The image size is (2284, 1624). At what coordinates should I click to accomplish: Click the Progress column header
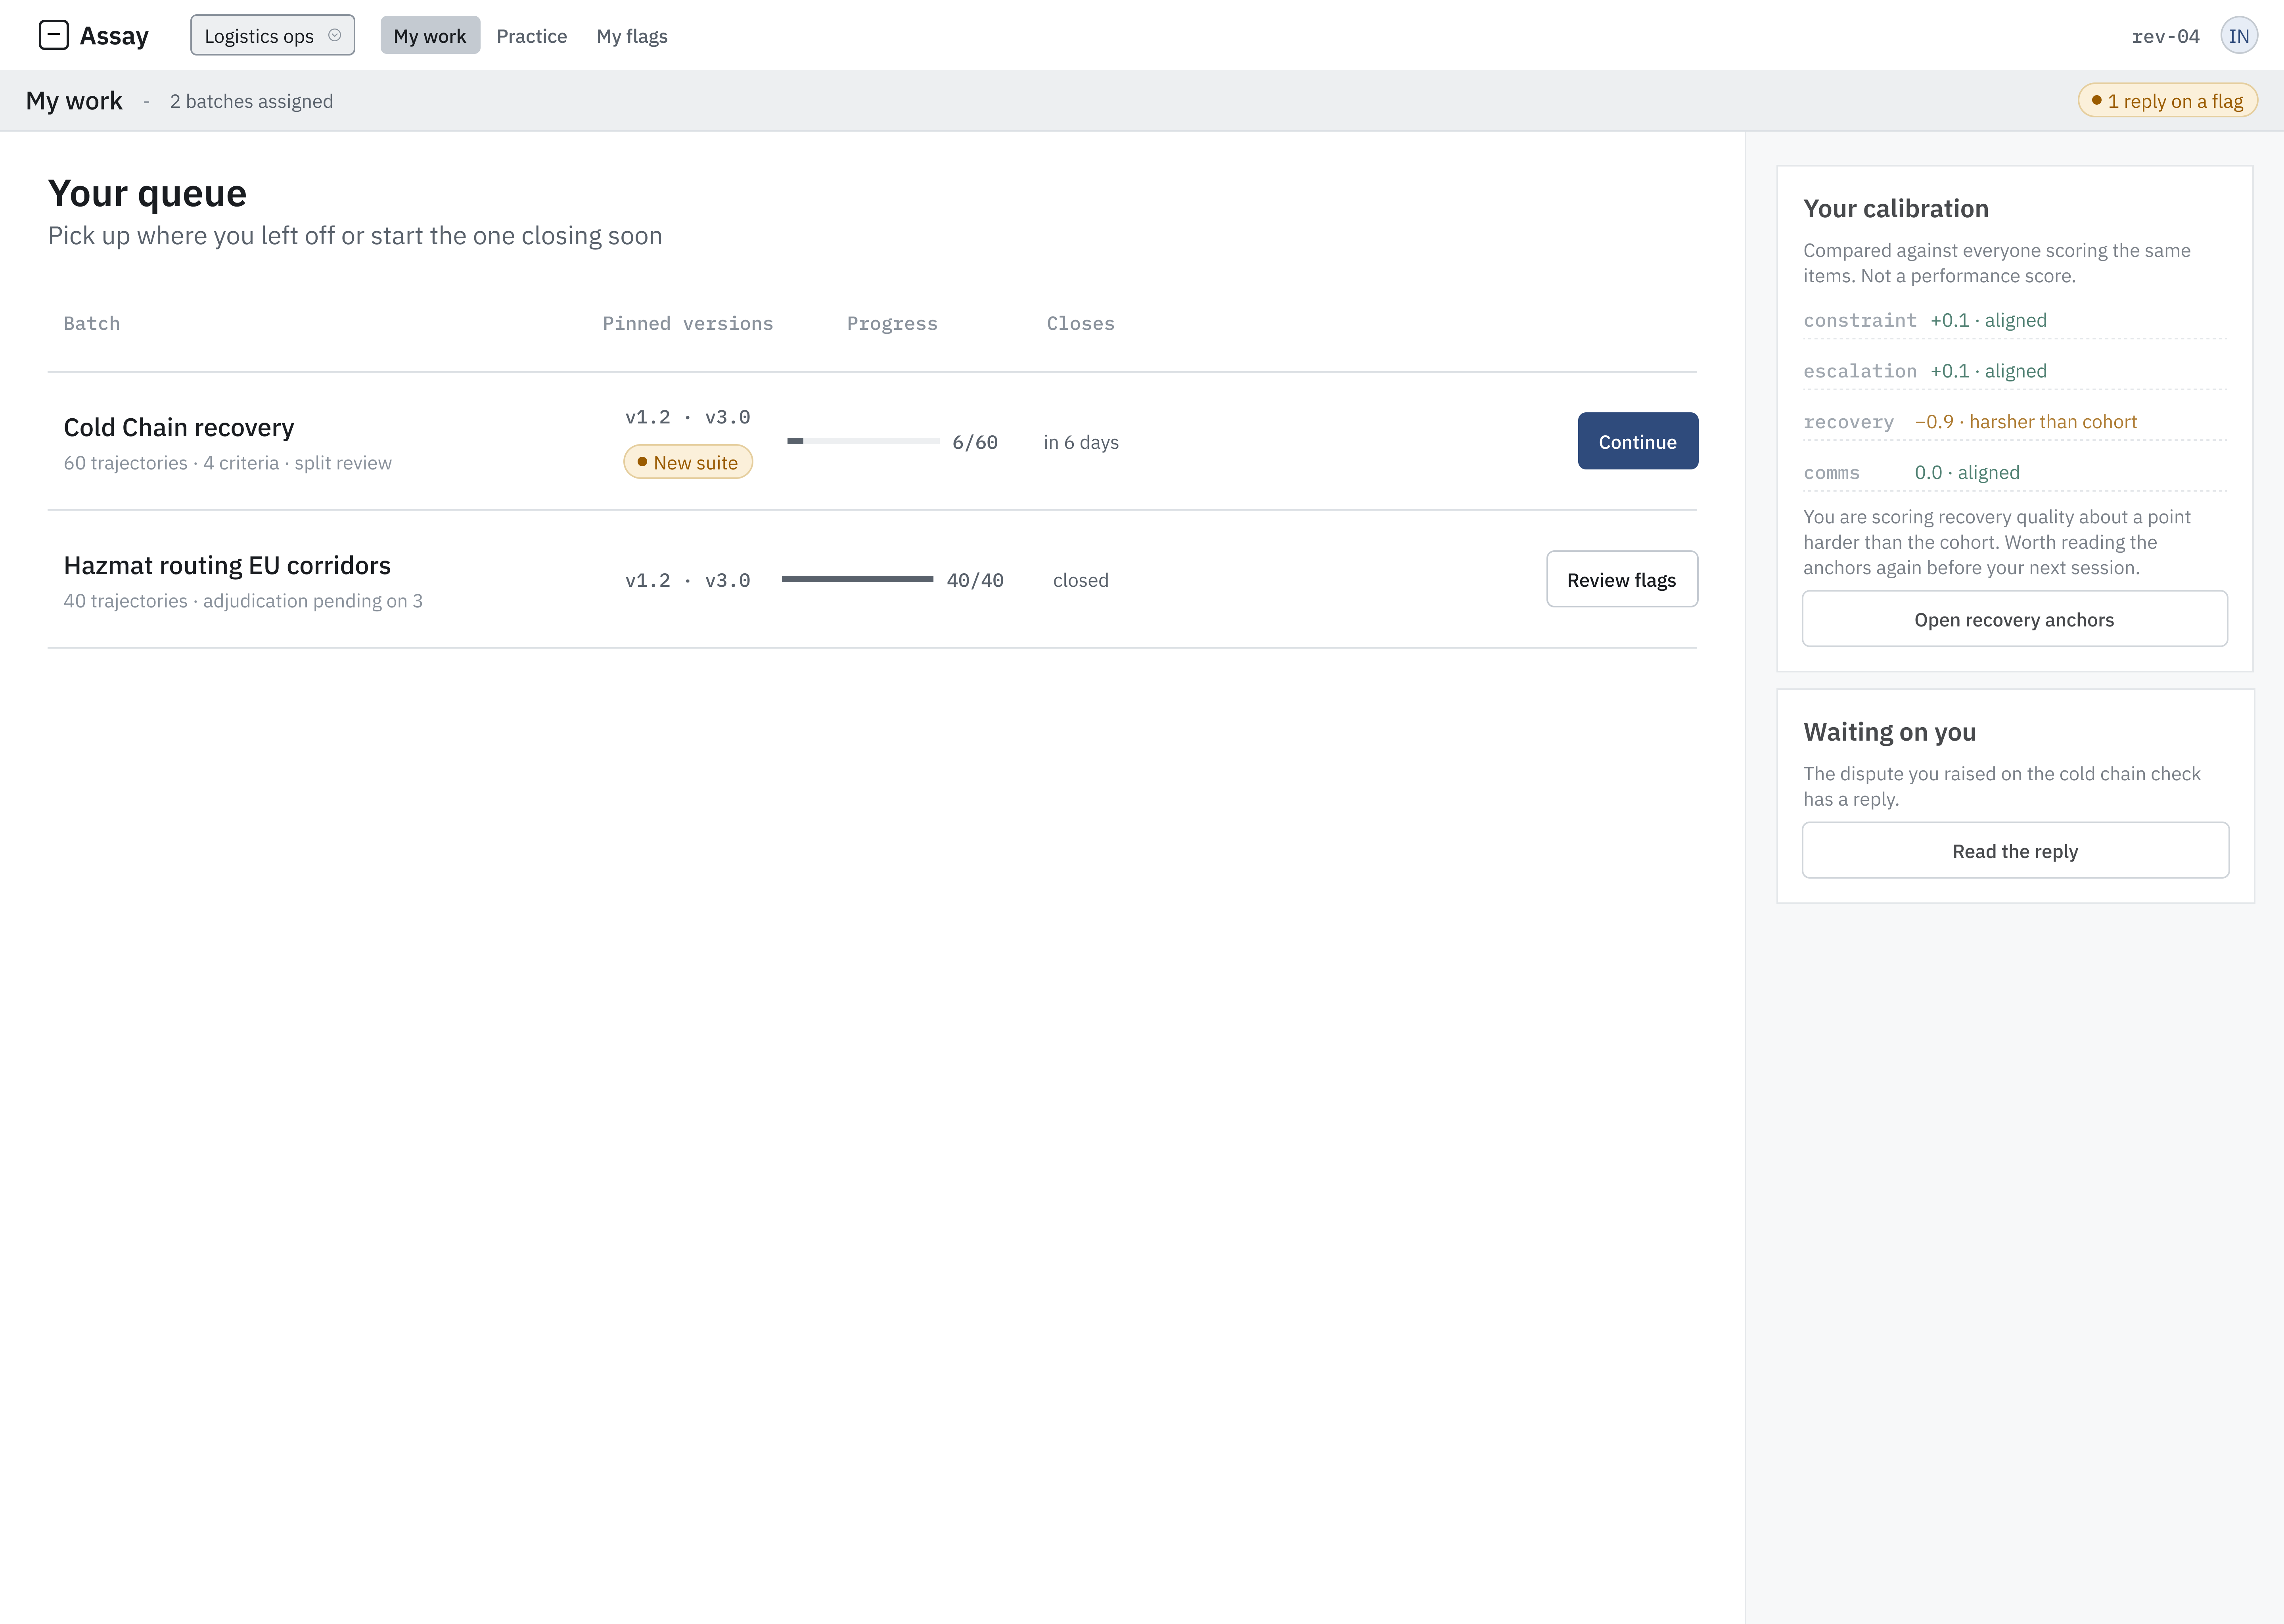click(x=892, y=323)
